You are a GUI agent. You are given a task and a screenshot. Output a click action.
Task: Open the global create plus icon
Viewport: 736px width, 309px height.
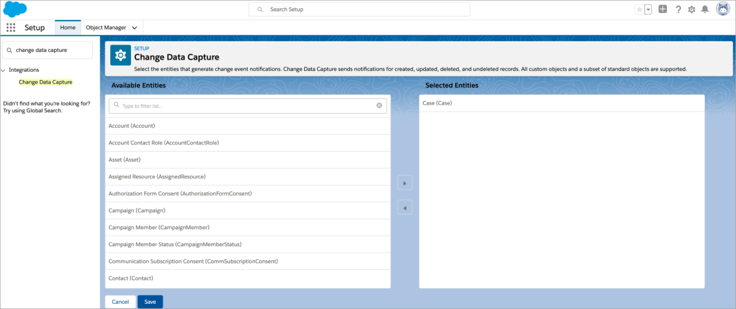pos(662,9)
